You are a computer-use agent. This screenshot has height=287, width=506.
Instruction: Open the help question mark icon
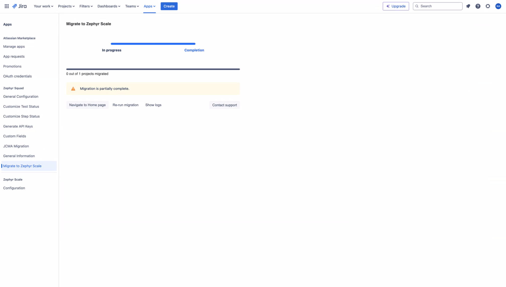click(478, 6)
